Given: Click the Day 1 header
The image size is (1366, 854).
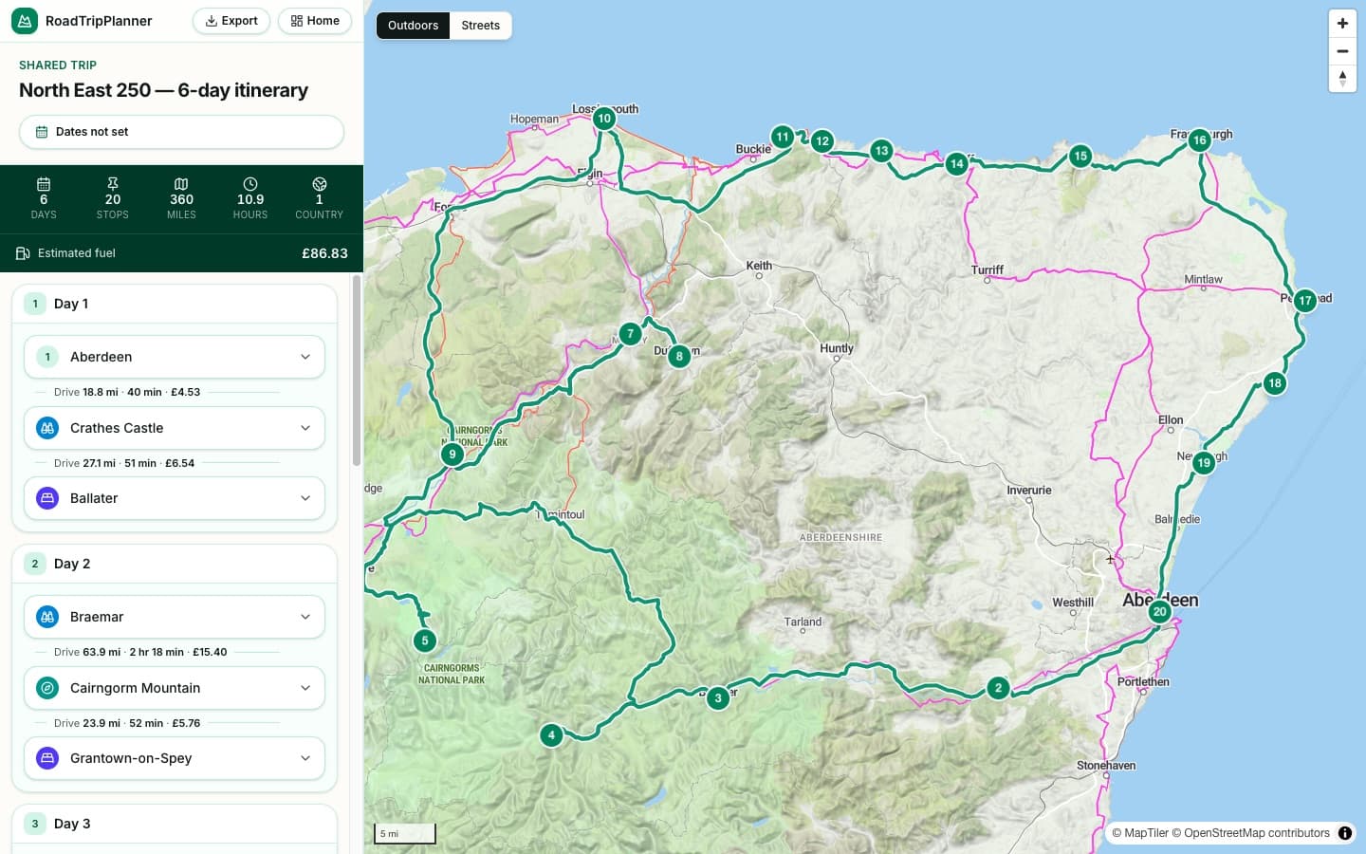Looking at the screenshot, I should (175, 304).
